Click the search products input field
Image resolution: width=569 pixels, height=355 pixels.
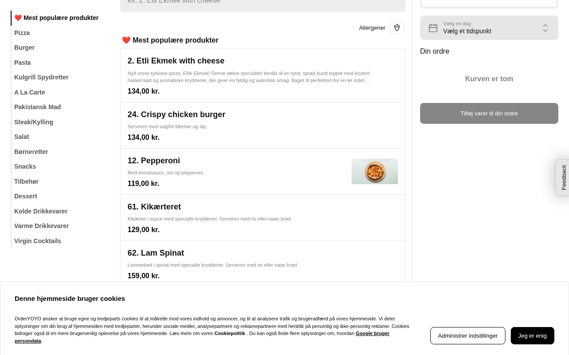click(262, 3)
